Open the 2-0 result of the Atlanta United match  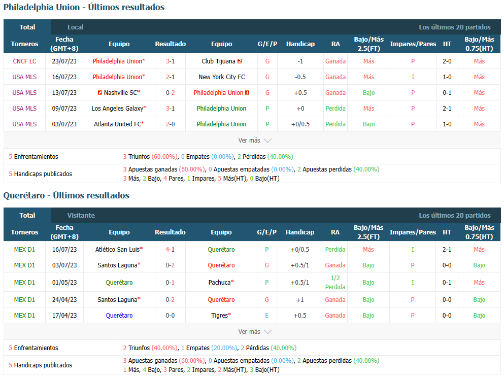[x=171, y=124]
